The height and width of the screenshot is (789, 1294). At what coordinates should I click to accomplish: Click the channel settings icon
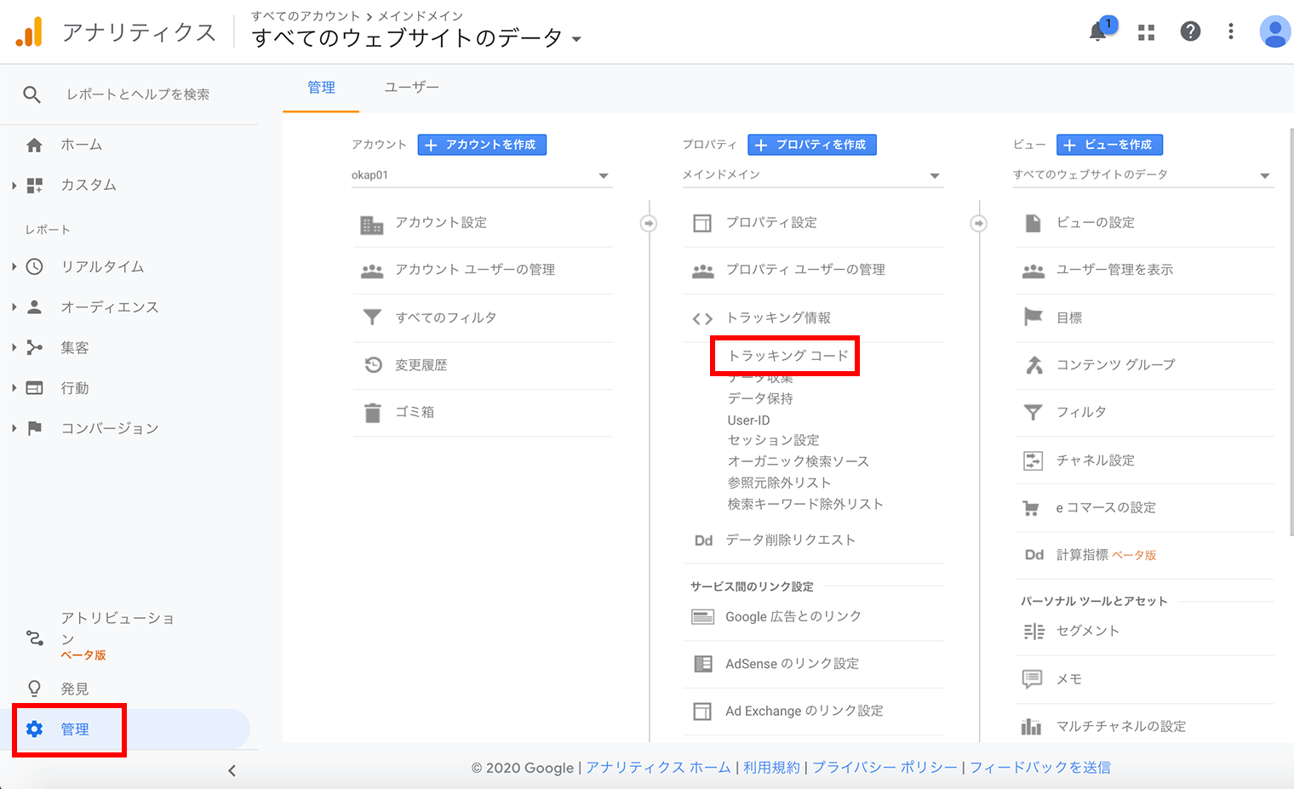1033,461
